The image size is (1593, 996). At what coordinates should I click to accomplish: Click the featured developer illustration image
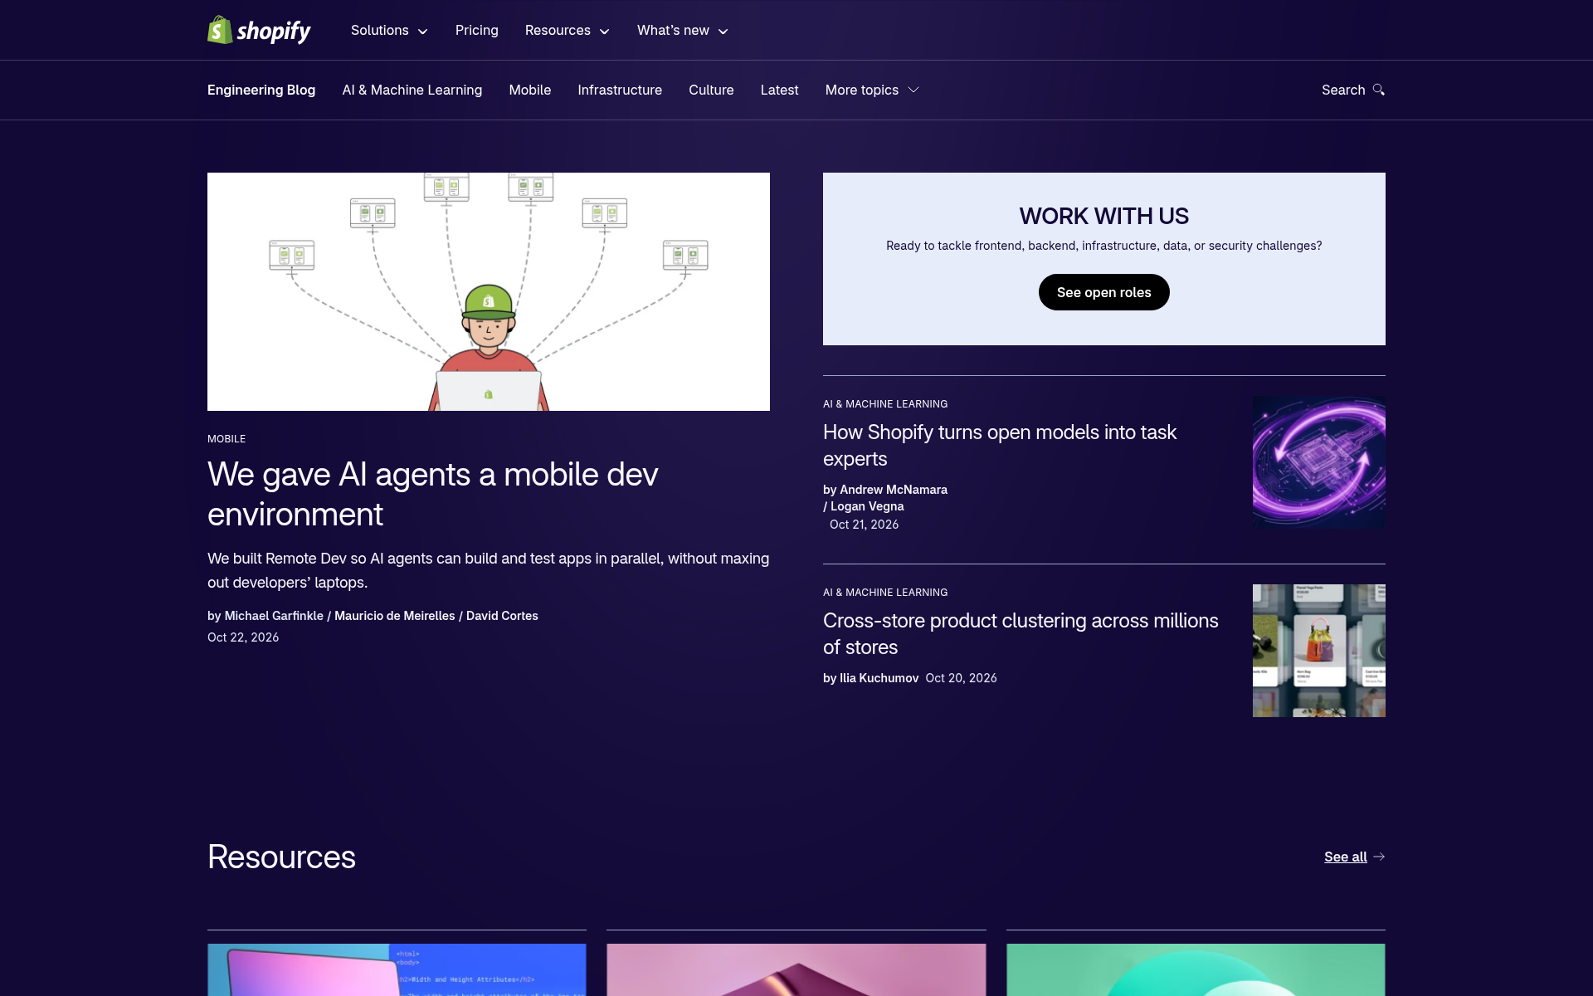489,291
